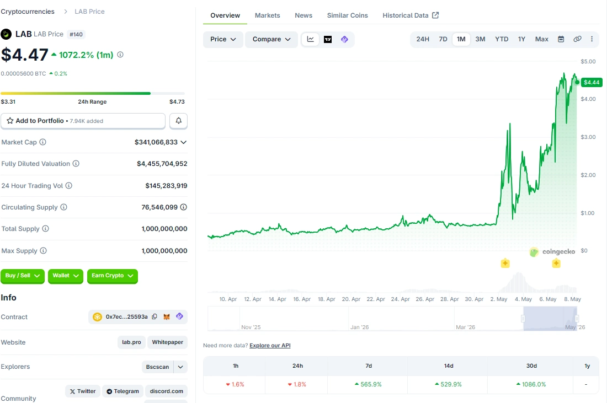Click the right handle of chart range selector
The image size is (607, 403).
pyautogui.click(x=577, y=318)
